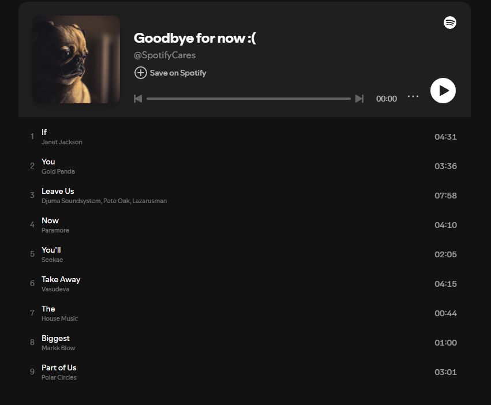Viewport: 491px width, 405px height.
Task: Open the playlist title Goodbye for now :(
Action: click(195, 38)
